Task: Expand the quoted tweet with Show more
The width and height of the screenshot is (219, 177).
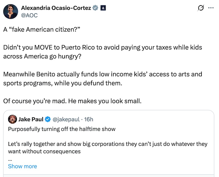Action: click(22, 166)
